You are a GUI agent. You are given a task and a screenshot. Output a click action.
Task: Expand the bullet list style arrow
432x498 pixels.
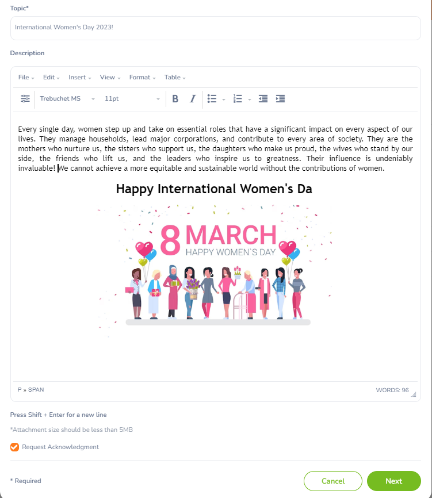click(x=224, y=99)
